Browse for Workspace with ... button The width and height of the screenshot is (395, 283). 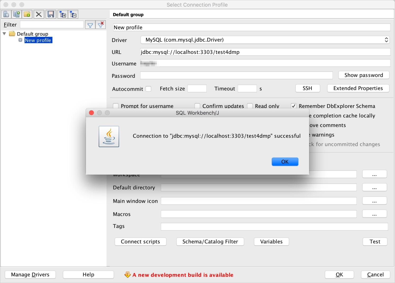375,174
